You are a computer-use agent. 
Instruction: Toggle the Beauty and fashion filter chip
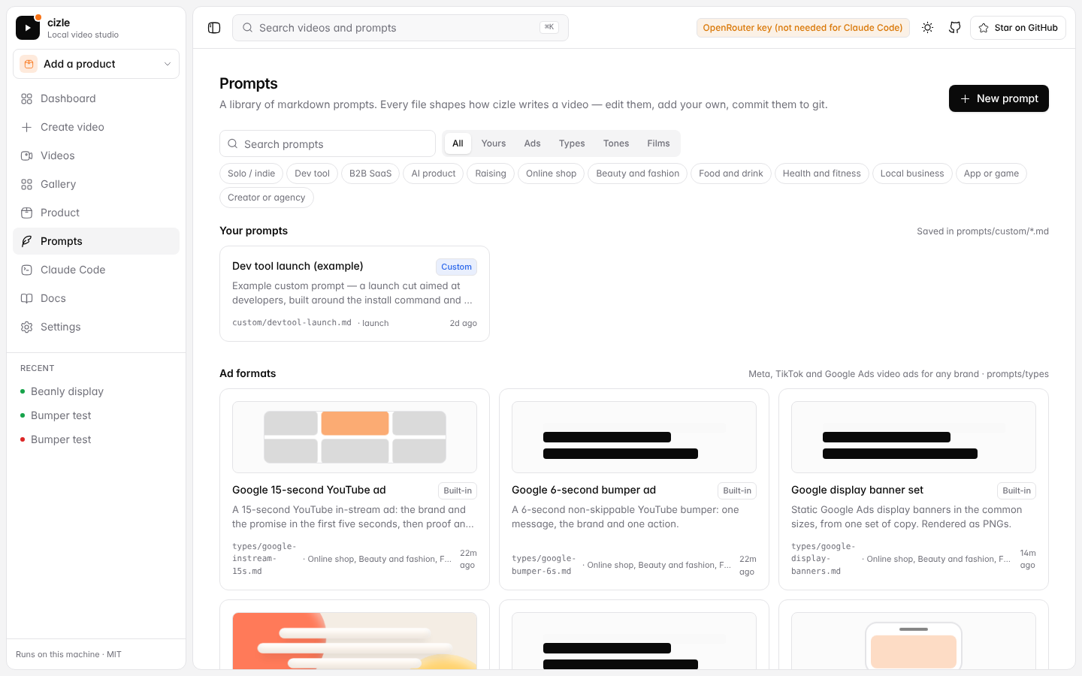638,174
